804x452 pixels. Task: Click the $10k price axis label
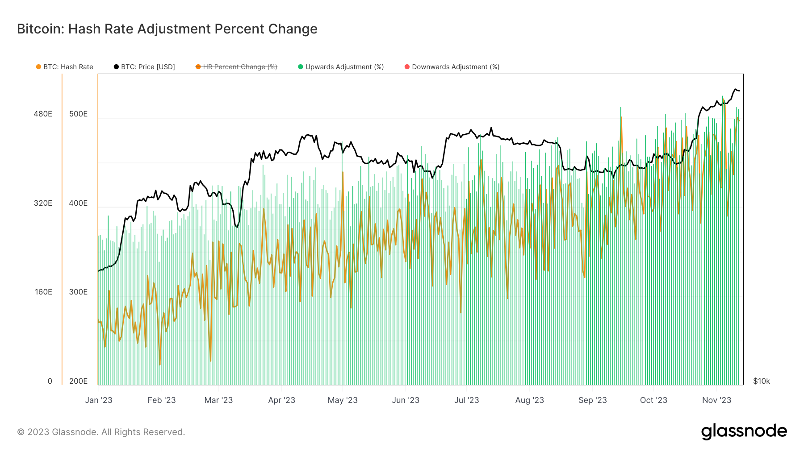tap(762, 382)
